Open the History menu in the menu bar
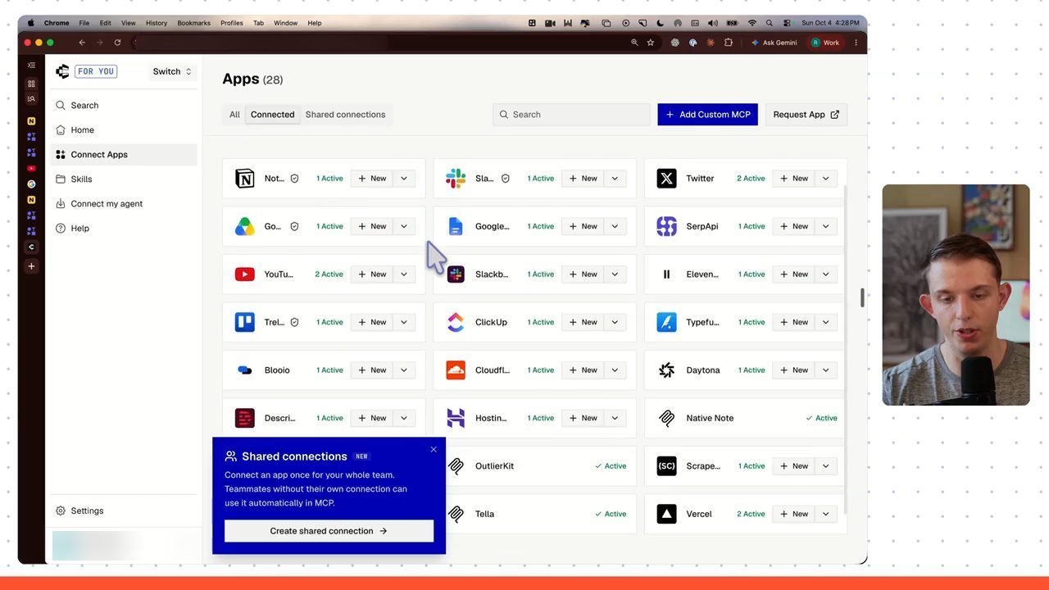The image size is (1049, 590). click(x=156, y=23)
